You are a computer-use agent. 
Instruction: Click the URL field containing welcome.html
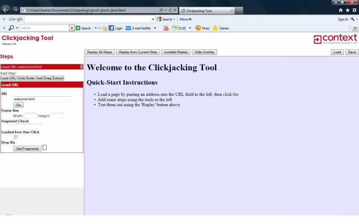42,99
